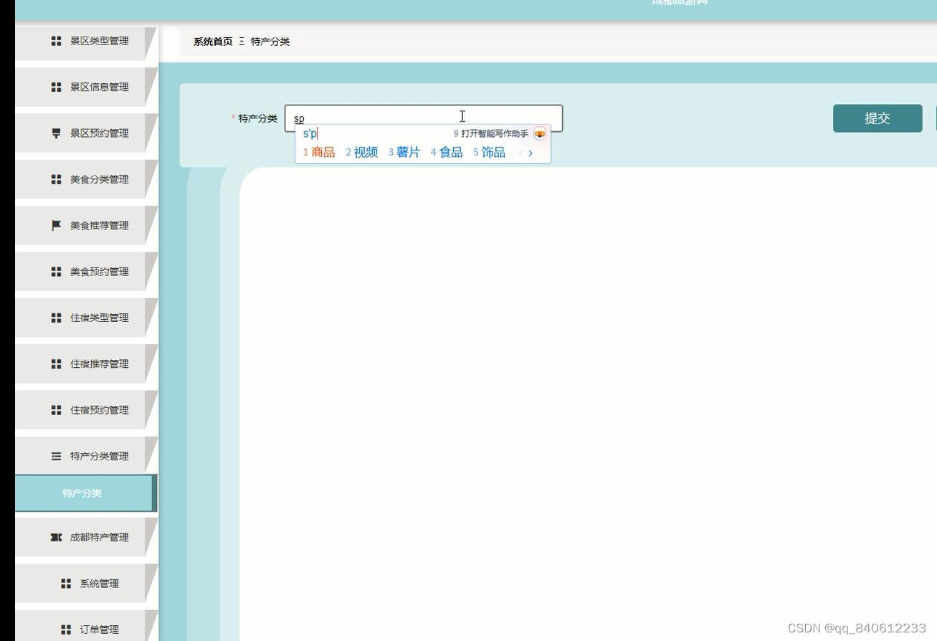This screenshot has width=937, height=641.
Task: Choose IME candidate 4 食品
Action: pyautogui.click(x=447, y=153)
